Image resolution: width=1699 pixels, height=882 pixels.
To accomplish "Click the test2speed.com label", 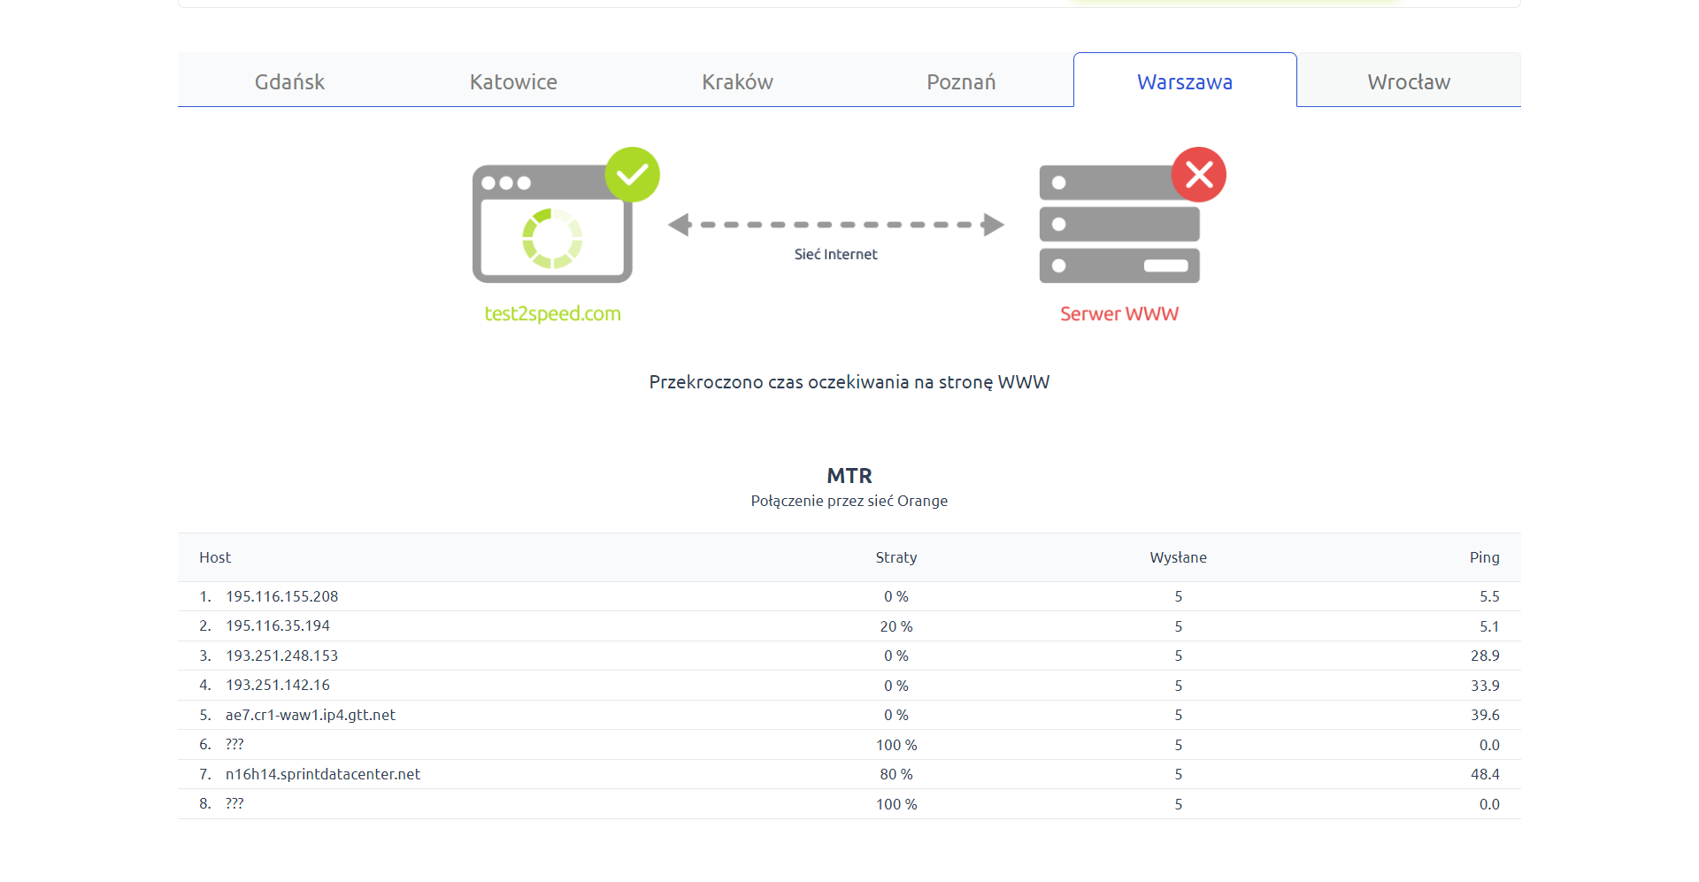I will click(552, 314).
